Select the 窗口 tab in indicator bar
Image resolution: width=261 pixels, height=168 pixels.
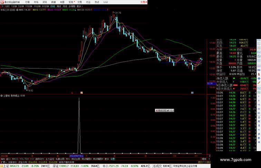8,159
